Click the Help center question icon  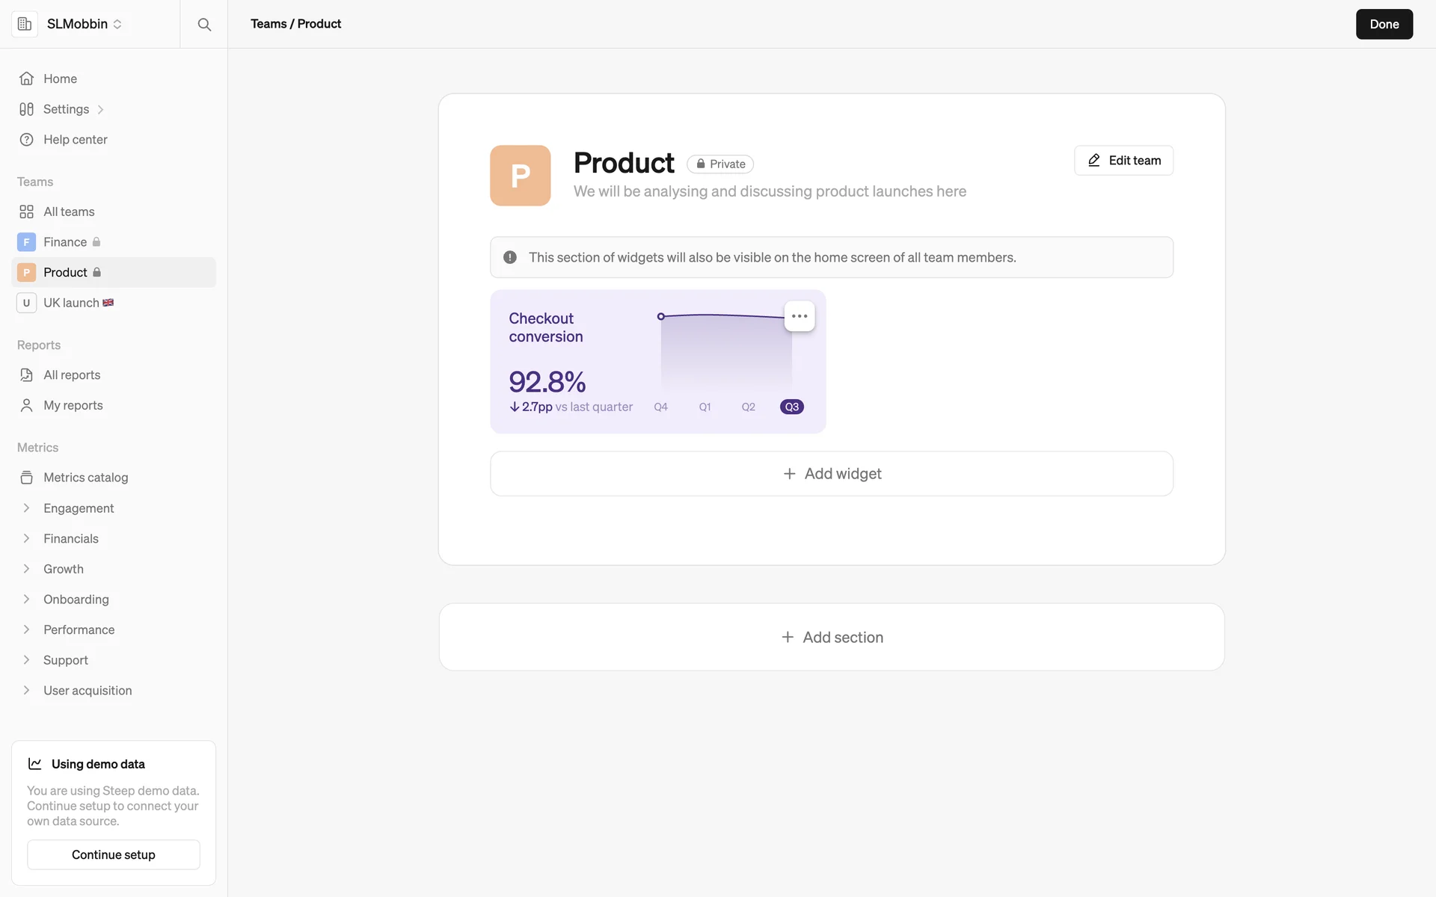click(x=27, y=140)
